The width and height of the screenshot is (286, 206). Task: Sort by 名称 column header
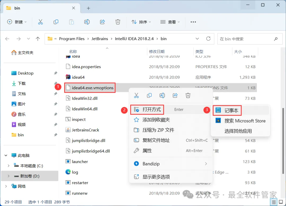pos(73,52)
